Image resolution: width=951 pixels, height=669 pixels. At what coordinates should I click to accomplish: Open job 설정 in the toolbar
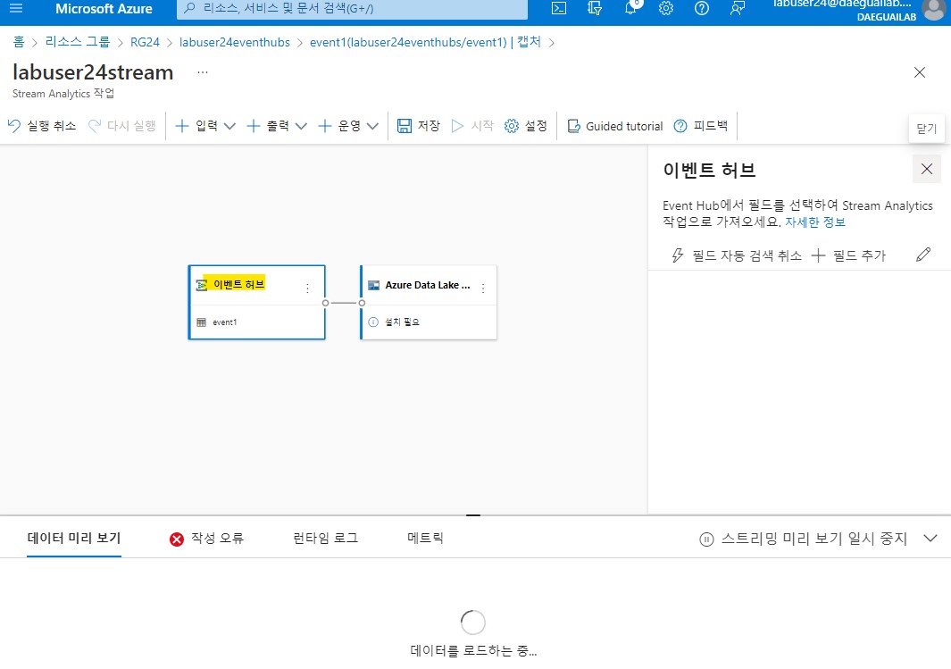(x=525, y=126)
